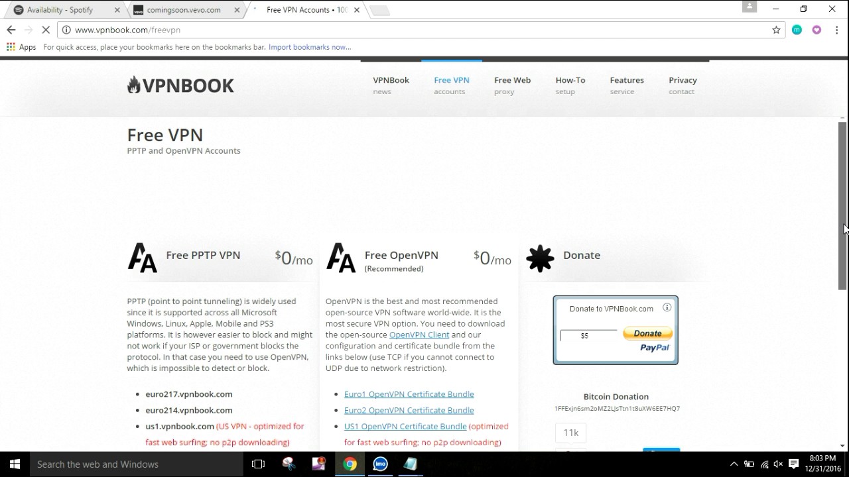
Task: Open the Windows Start menu
Action: 15,464
